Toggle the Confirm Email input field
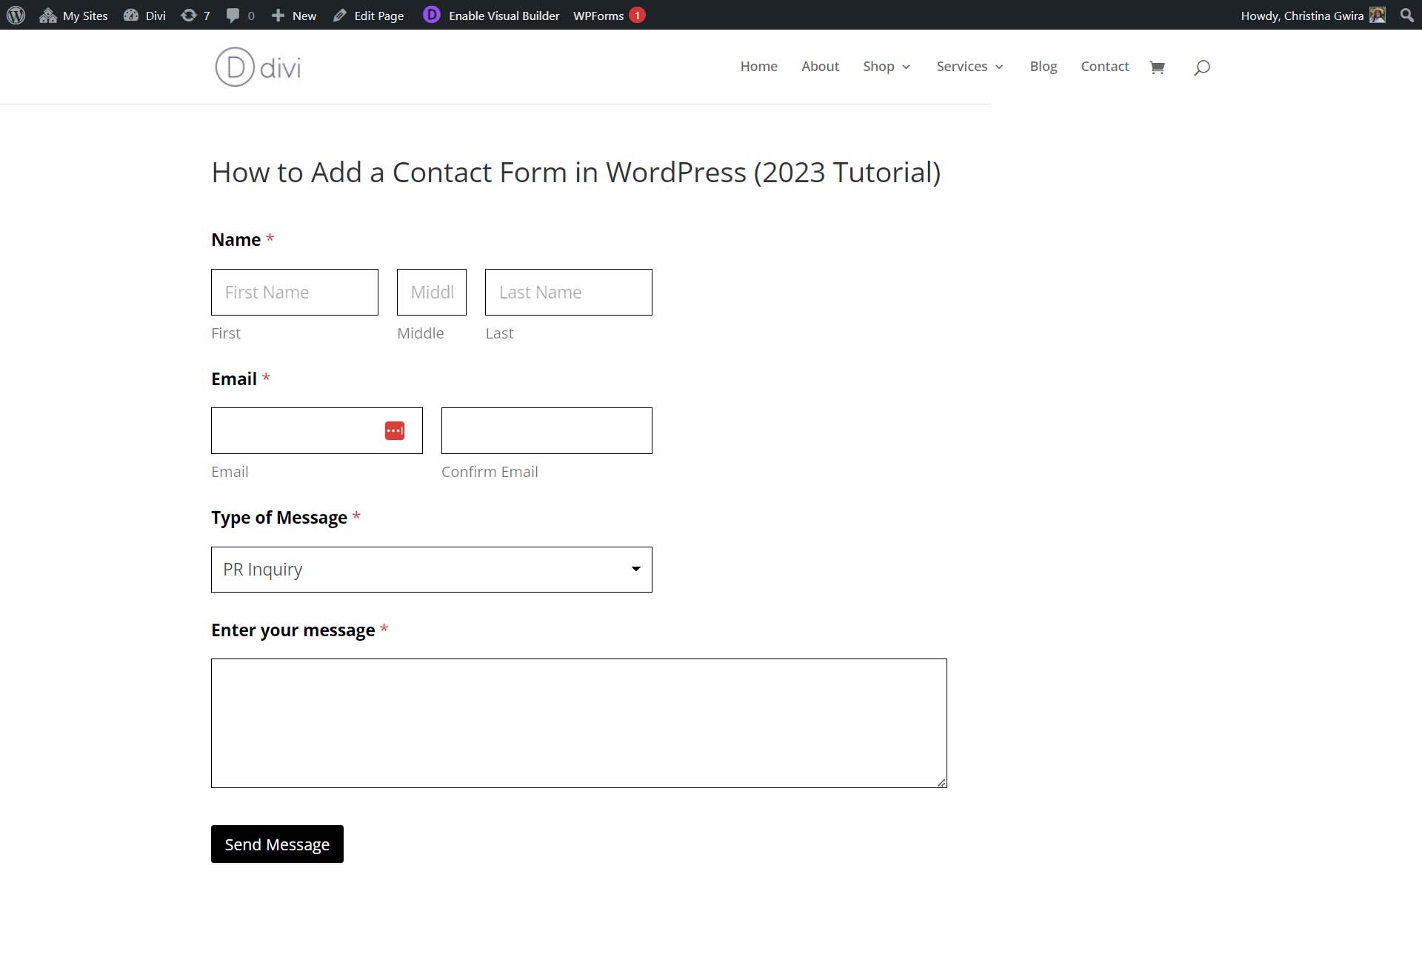 (547, 430)
